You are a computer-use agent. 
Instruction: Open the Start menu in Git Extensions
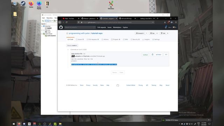(x=43, y=18)
